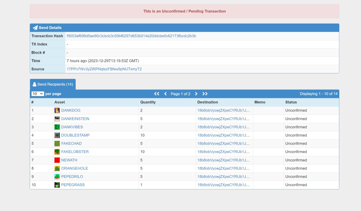Click the DANKDOG asset thumbnail icon
The width and height of the screenshot is (361, 211).
(x=57, y=110)
